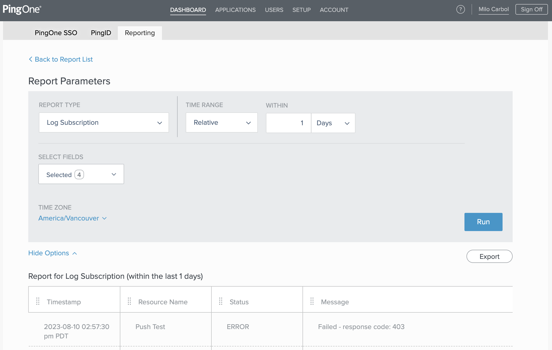Navigate to the Users section
Viewport: 552px width, 350px height.
click(x=274, y=10)
